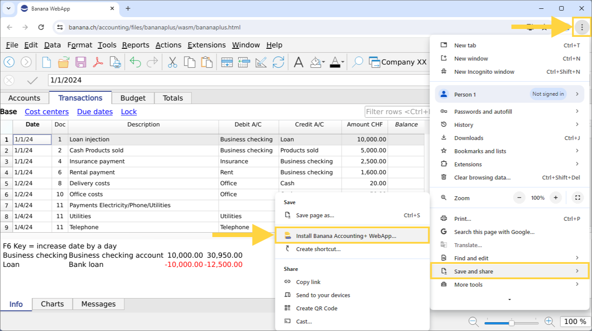Create a new document from the toolbar
This screenshot has height=331, width=592.
click(x=47, y=62)
